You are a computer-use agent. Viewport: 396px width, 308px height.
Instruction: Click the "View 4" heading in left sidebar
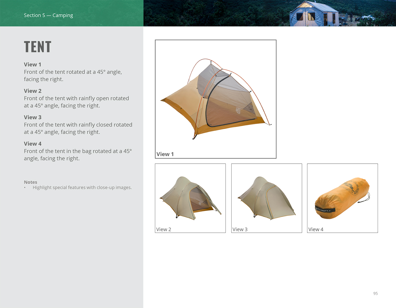(32, 144)
